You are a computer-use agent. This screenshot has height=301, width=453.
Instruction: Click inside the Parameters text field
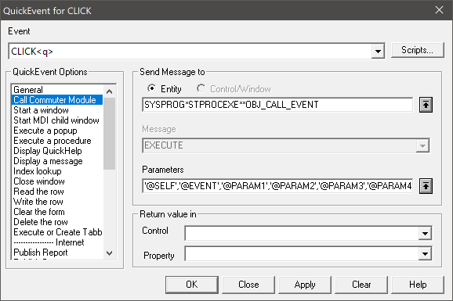(277, 186)
